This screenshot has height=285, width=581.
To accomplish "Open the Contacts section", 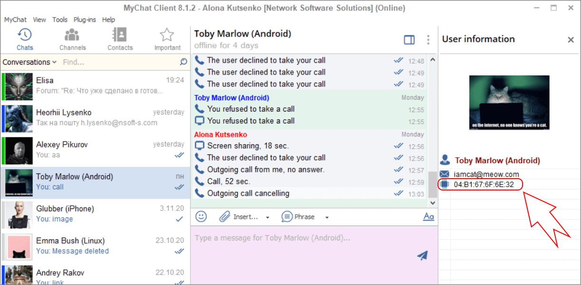I will point(120,39).
